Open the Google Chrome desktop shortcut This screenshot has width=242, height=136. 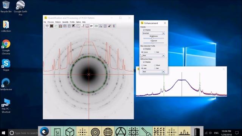(6, 47)
